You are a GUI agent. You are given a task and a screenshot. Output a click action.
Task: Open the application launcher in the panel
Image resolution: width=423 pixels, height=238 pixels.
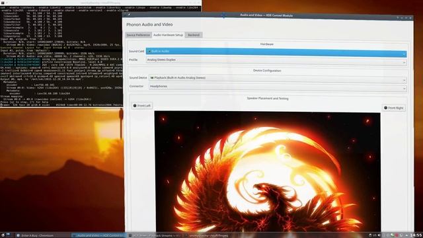pyautogui.click(x=3, y=235)
